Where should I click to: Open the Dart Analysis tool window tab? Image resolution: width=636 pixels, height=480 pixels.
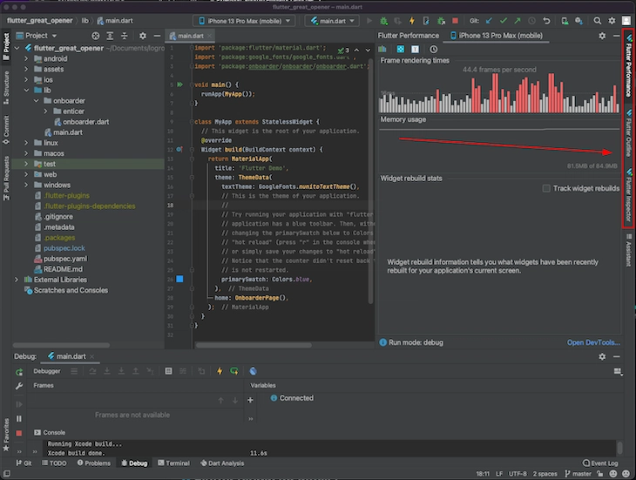click(x=222, y=463)
